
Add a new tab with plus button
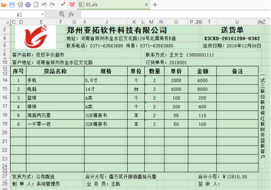coord(155,5)
